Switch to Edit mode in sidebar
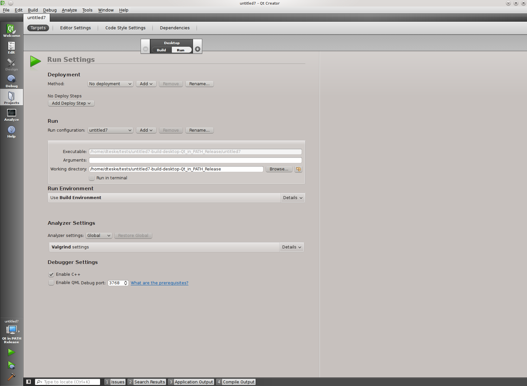 pos(12,47)
